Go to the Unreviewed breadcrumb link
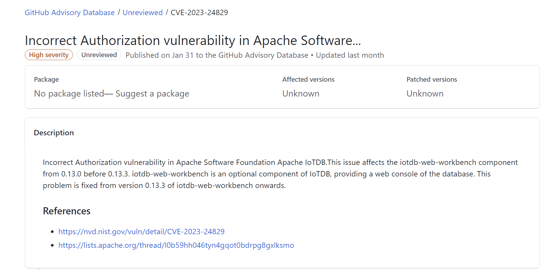This screenshot has height=270, width=550. coord(143,12)
